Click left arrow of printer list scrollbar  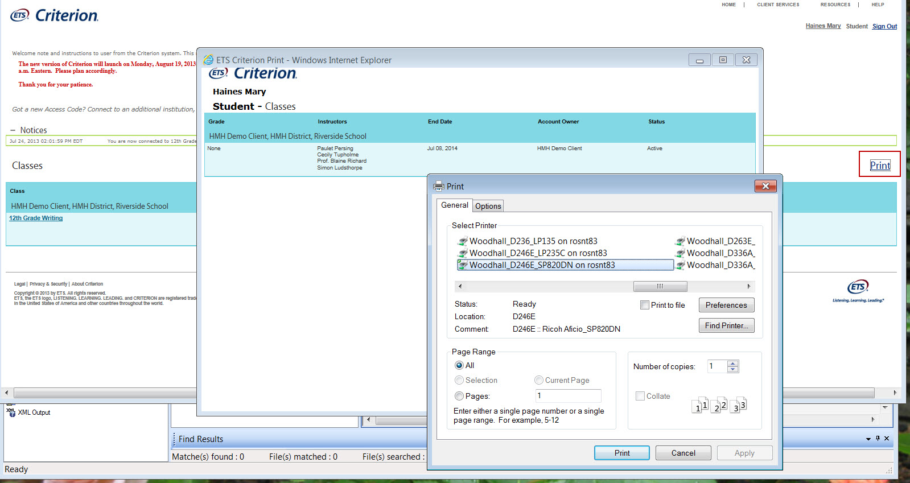pos(460,286)
